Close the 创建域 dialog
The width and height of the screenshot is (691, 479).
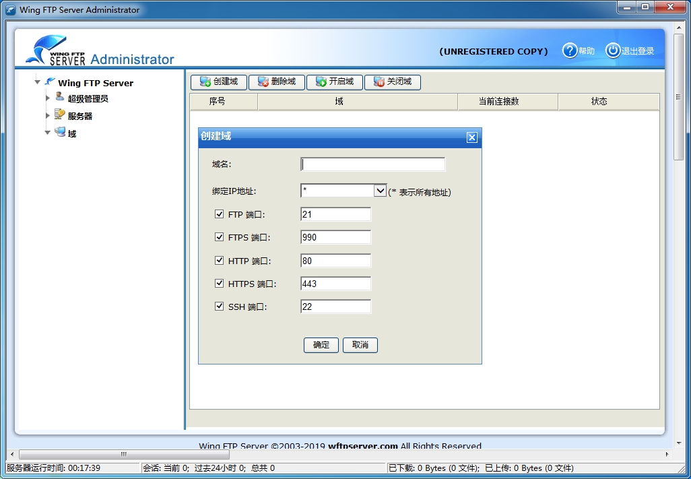click(x=471, y=137)
